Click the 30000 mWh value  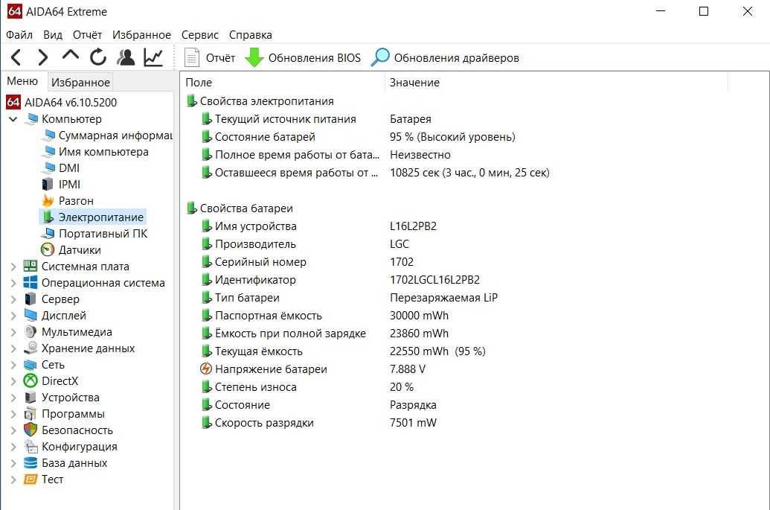[x=419, y=316]
